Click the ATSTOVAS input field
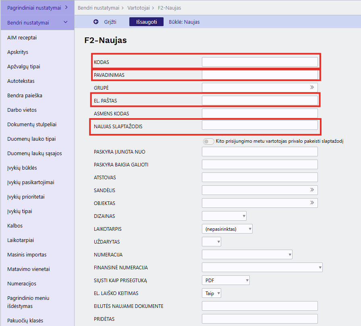This screenshot has width=361, height=326. click(x=260, y=177)
